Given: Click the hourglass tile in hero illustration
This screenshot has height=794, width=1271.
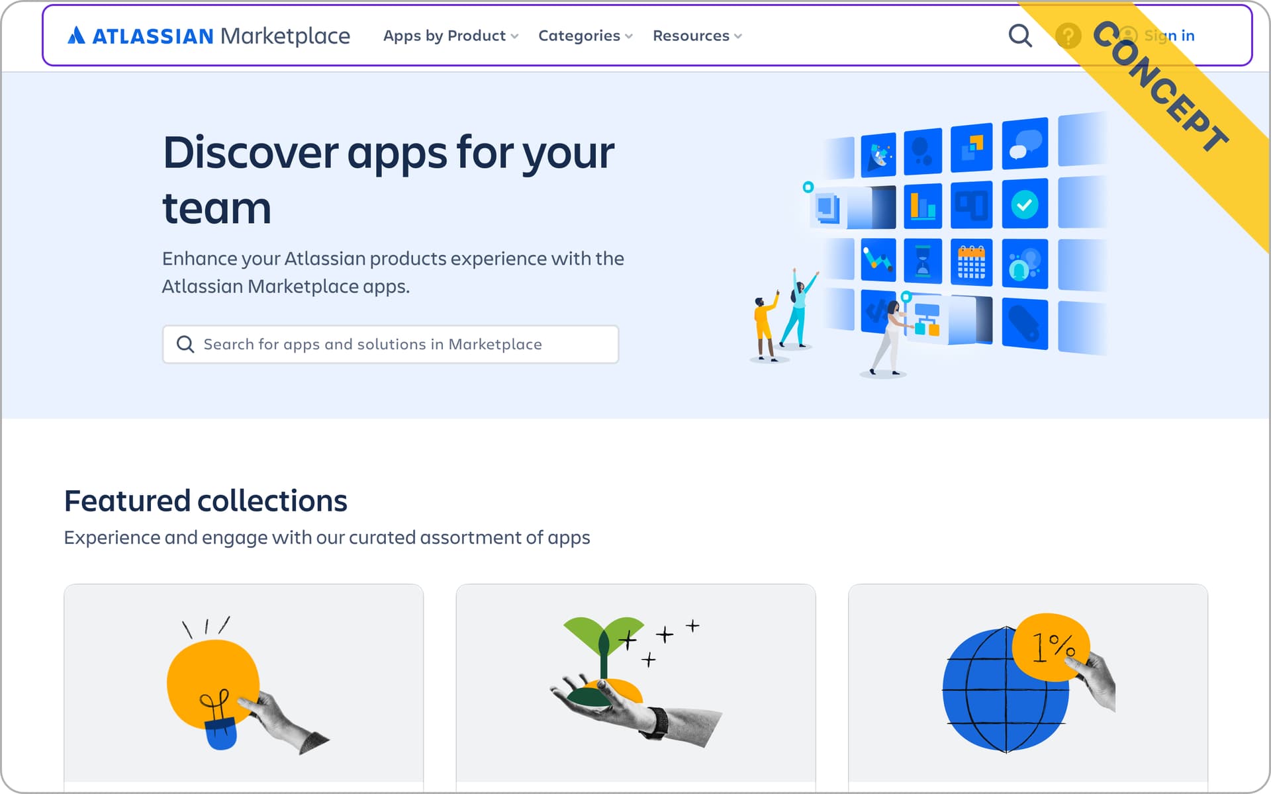Looking at the screenshot, I should point(922,261).
